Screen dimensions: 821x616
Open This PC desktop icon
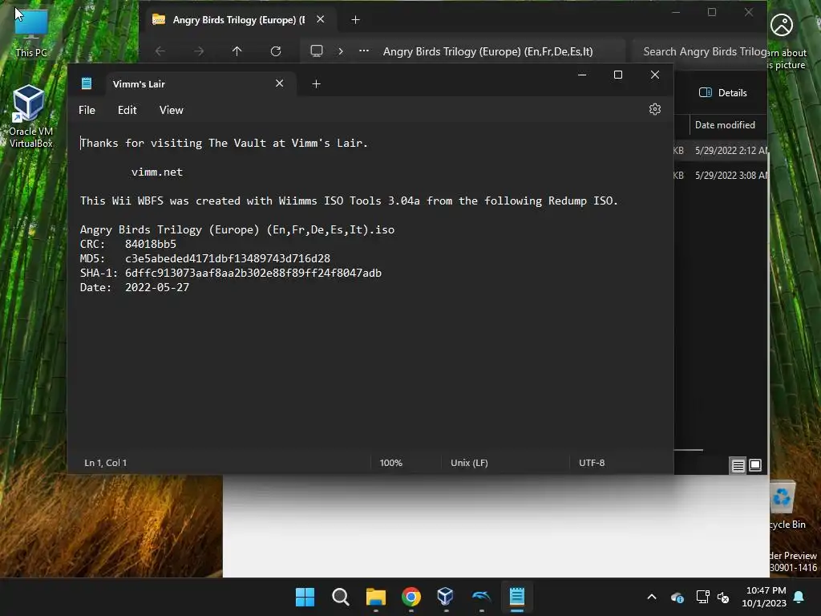31,32
